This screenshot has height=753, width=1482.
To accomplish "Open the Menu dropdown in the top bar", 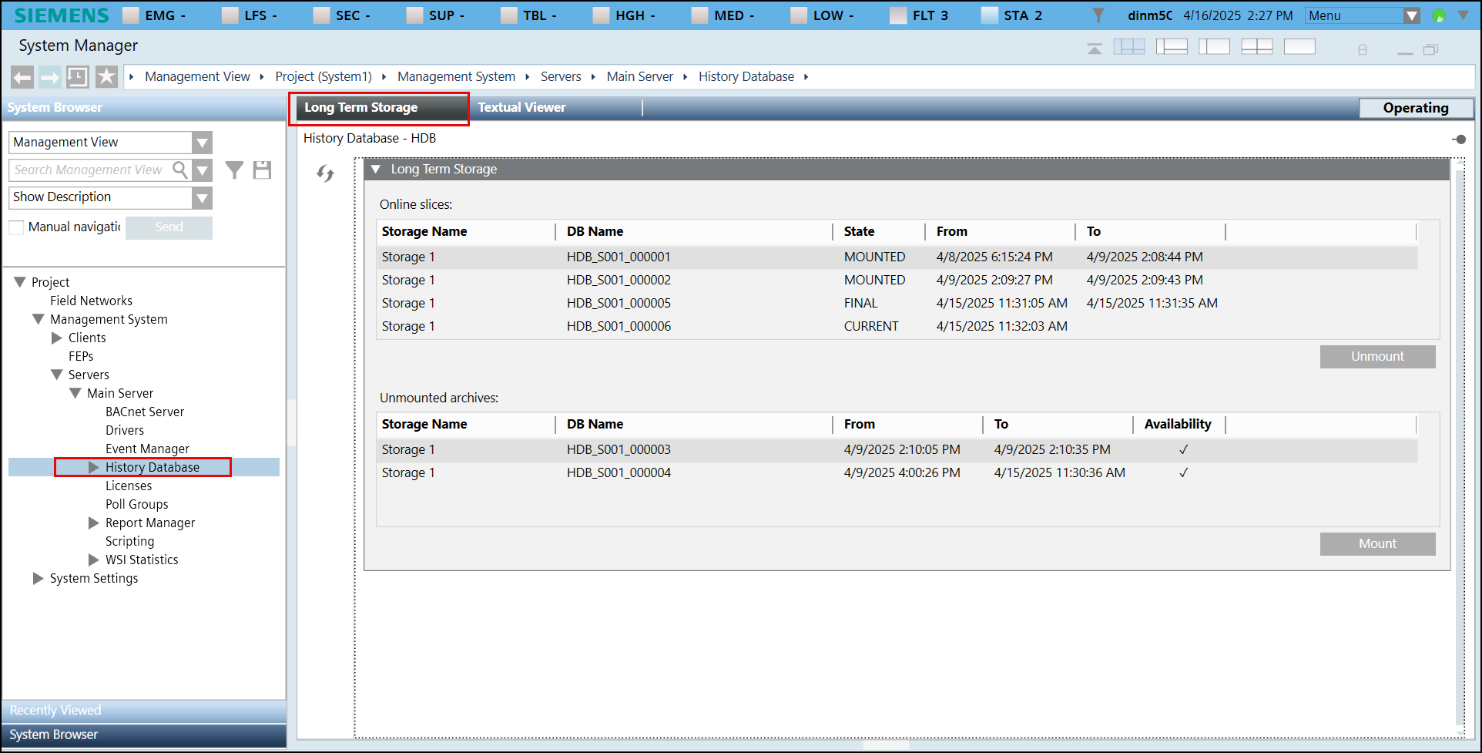I will [1411, 15].
